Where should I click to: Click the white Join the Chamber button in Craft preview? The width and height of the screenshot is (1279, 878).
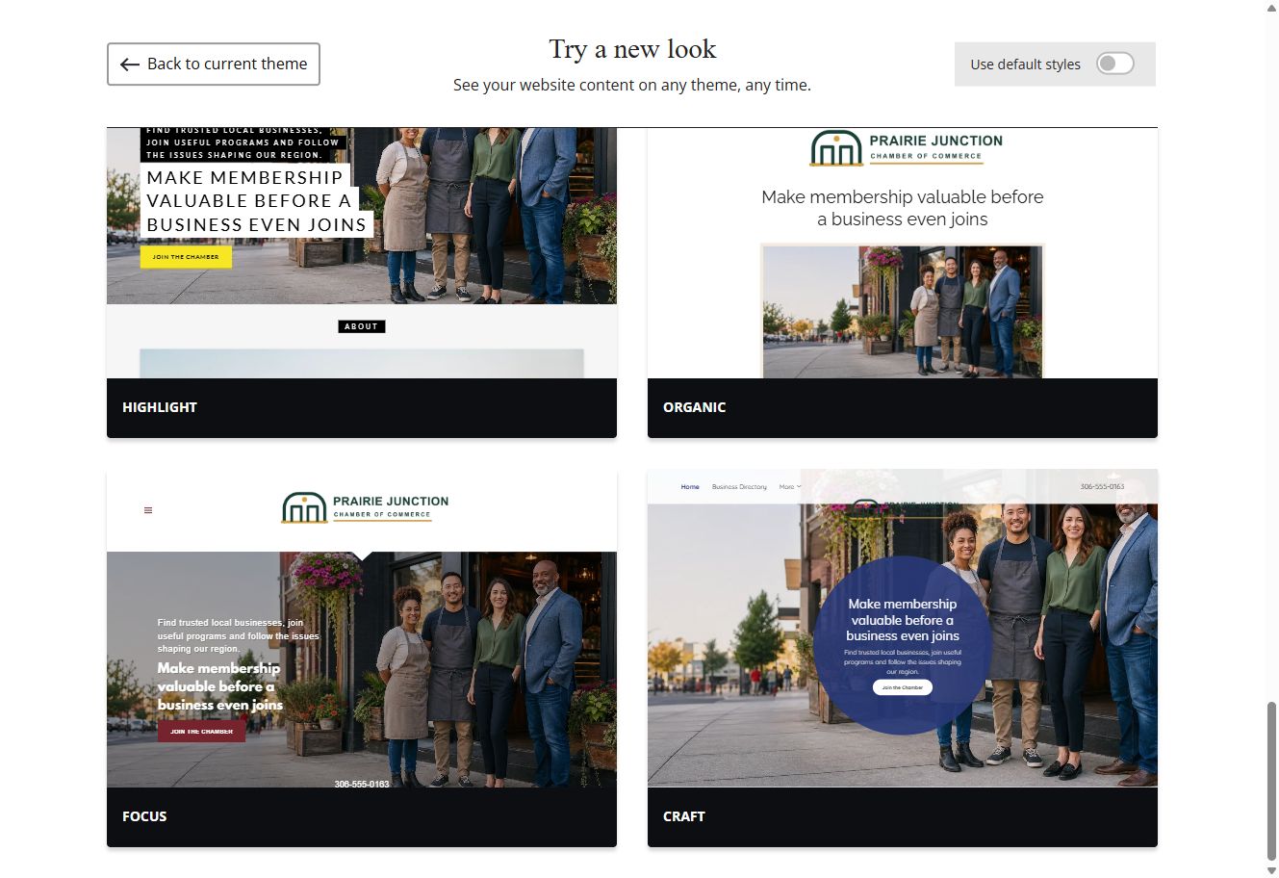pos(903,687)
